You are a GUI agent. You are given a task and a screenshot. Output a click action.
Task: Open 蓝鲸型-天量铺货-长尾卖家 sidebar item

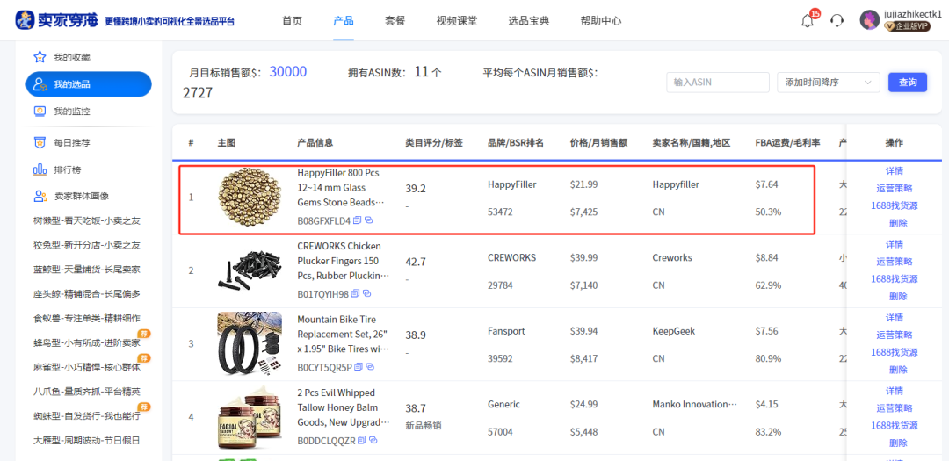pos(87,270)
